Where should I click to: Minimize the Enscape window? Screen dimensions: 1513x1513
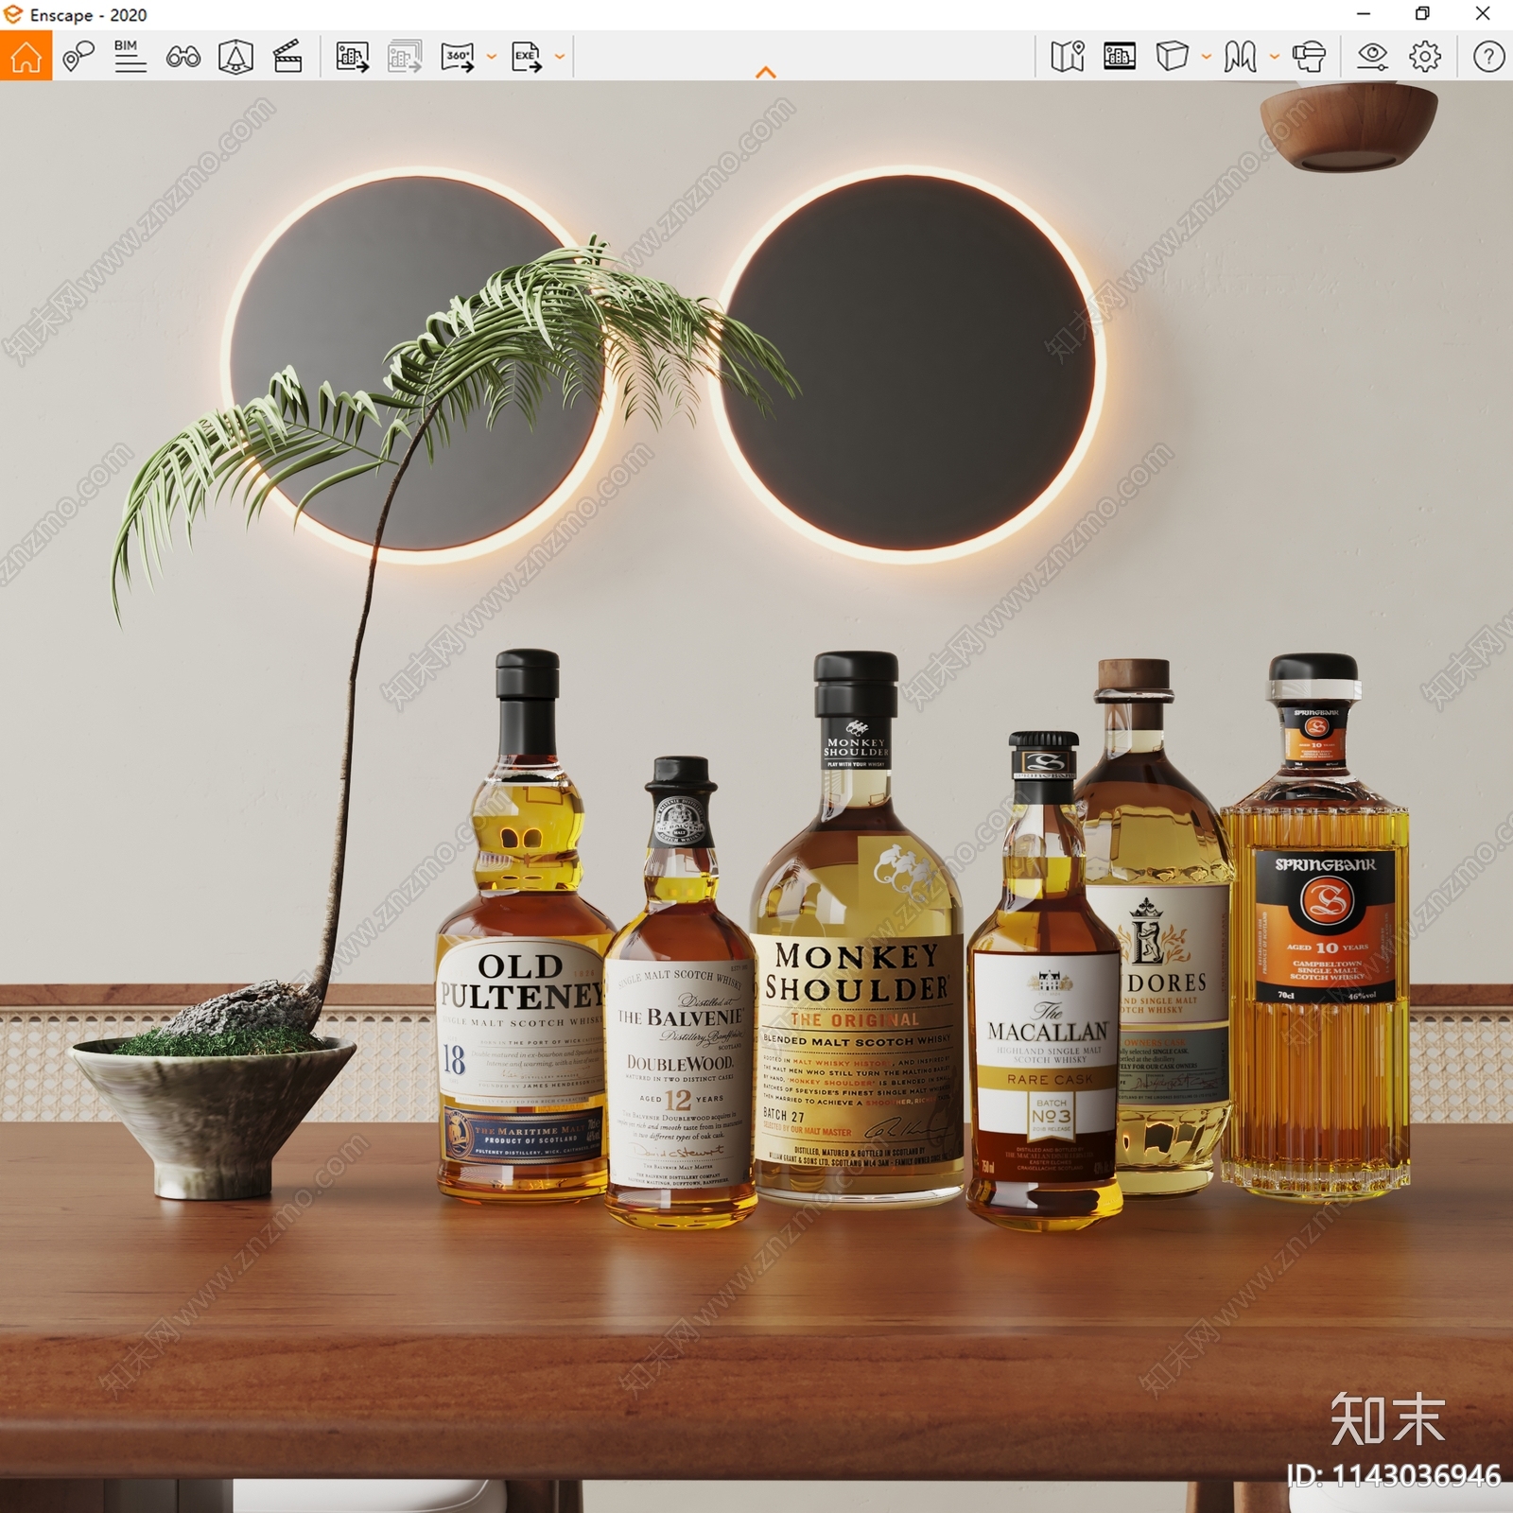(1364, 13)
